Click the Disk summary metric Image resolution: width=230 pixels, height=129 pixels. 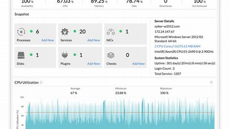(134, 4)
